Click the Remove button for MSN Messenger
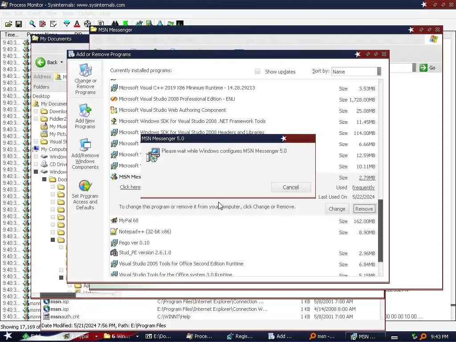 364,209
